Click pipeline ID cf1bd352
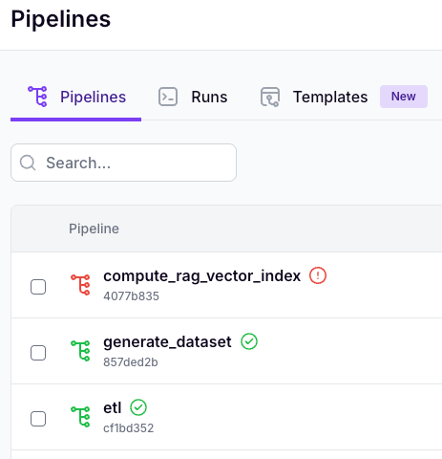 click(x=129, y=428)
